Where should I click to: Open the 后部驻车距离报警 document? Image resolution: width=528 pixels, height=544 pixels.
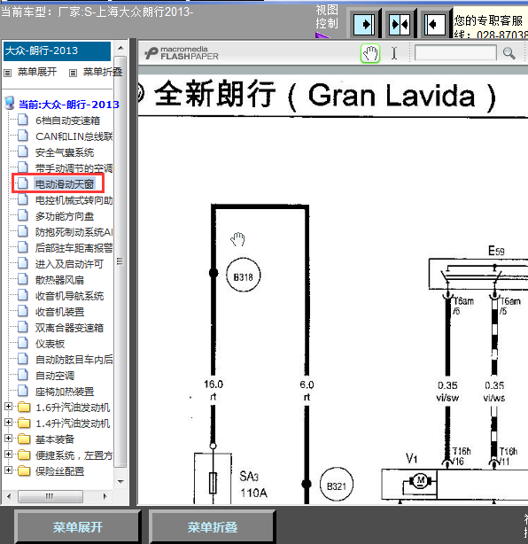coord(74,248)
